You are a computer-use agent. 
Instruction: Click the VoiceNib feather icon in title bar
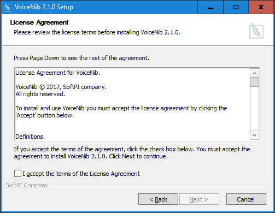click(8, 7)
